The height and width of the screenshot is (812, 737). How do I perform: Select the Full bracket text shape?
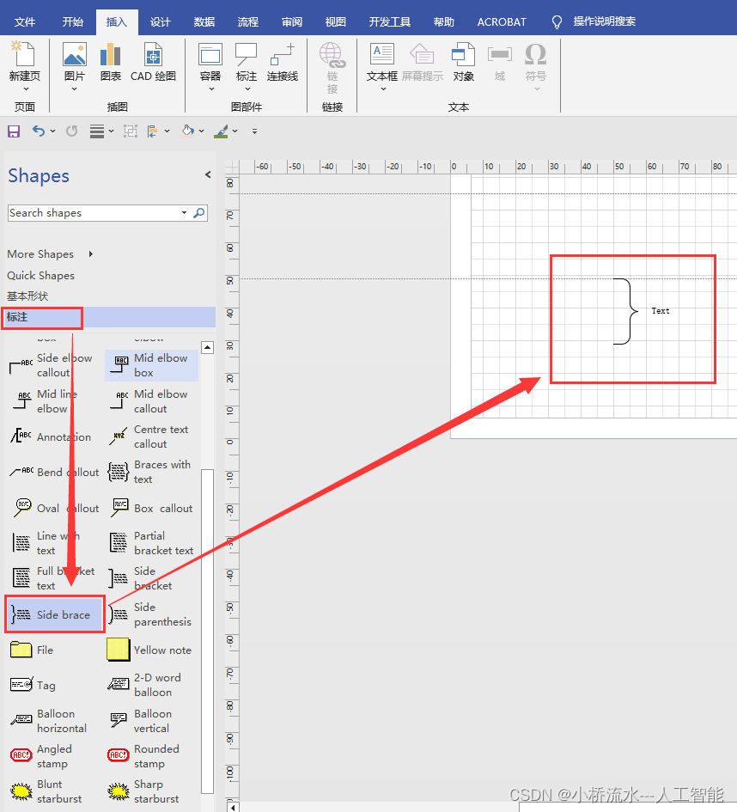pos(52,578)
